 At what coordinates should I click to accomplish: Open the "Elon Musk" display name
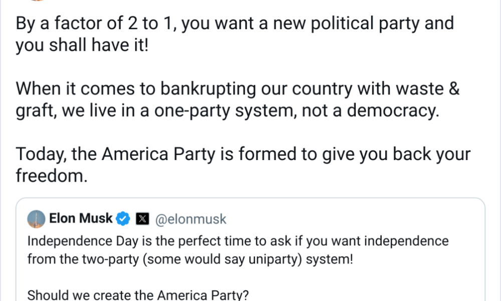pos(82,219)
